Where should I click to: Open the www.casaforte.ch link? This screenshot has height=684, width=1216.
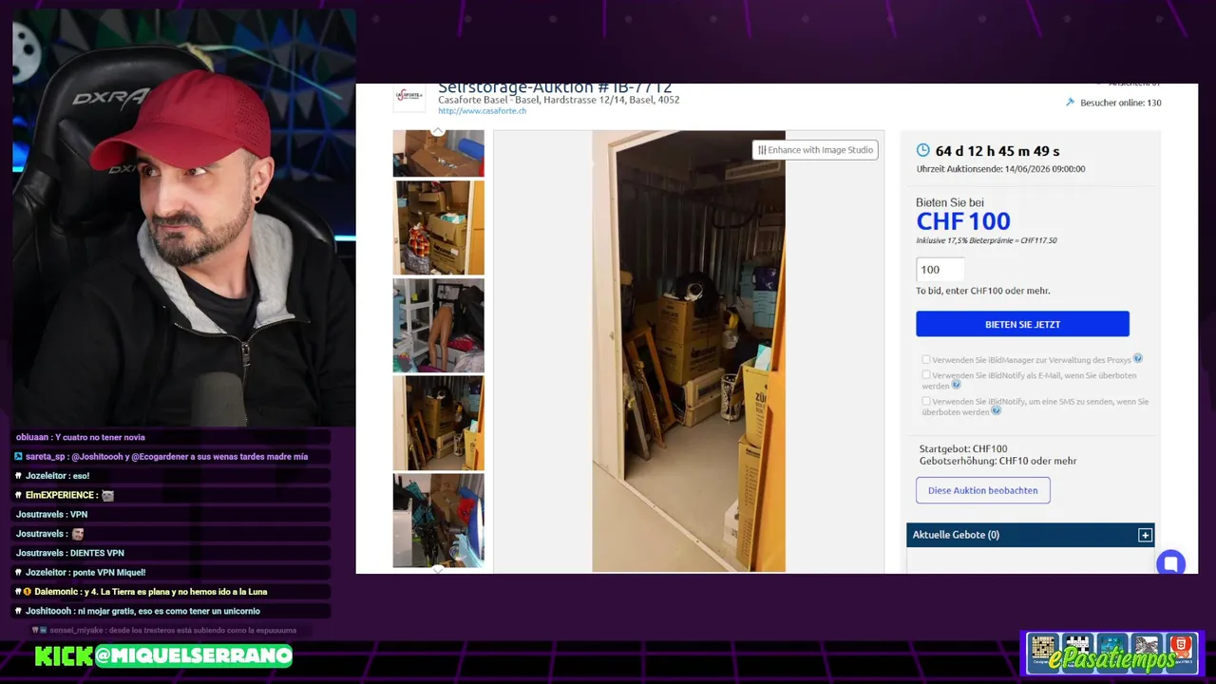coord(482,111)
